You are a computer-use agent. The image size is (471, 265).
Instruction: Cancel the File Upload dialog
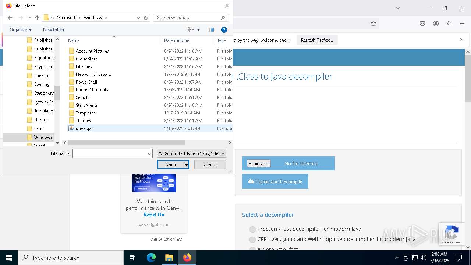coord(210,165)
